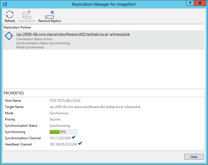Click the Heartbeat Channel address 192.168.85.223:3260
This screenshot has width=208, height=165.
(63, 144)
